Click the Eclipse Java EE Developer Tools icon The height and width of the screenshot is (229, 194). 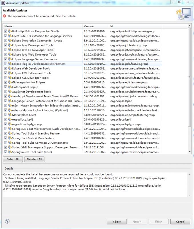[x=10, y=50]
